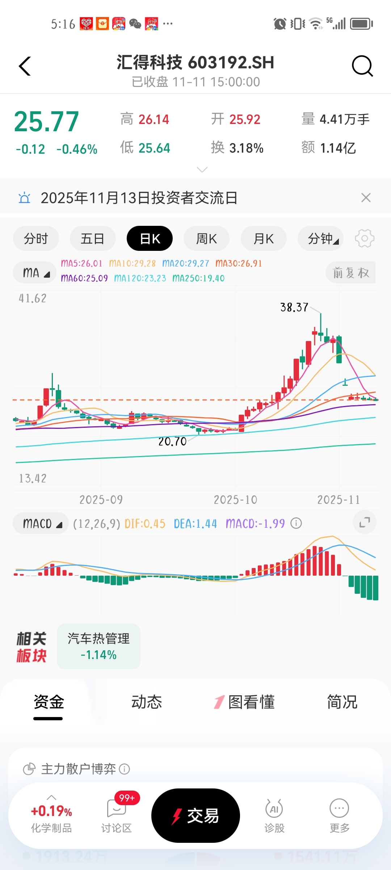Expand quote details chevron below stats

pos(202,169)
